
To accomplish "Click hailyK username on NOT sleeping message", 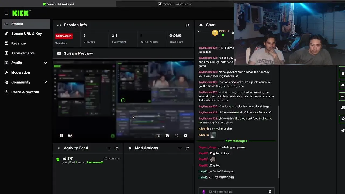I will coord(203,171).
